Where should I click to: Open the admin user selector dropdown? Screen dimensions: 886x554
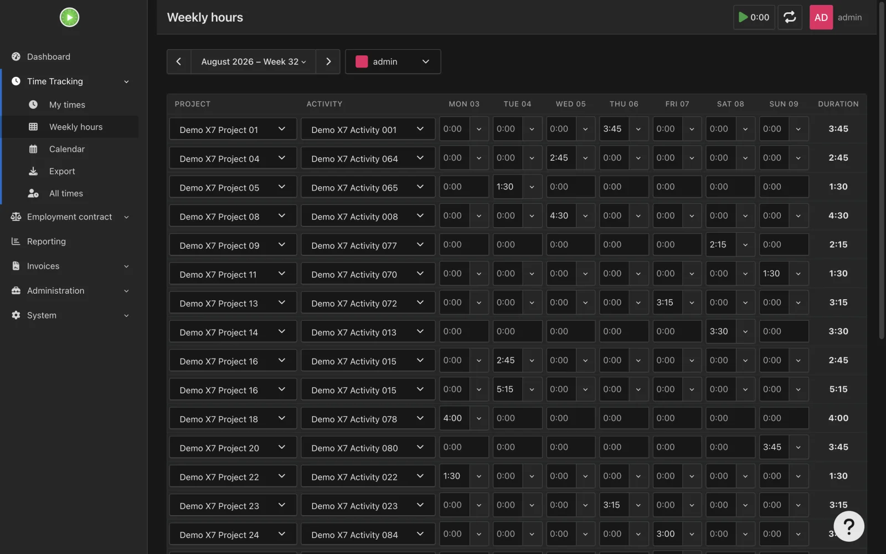[393, 61]
